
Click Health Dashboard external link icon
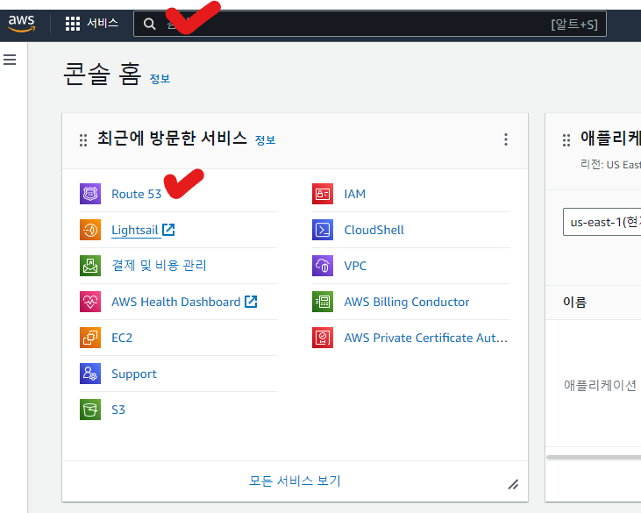(251, 302)
